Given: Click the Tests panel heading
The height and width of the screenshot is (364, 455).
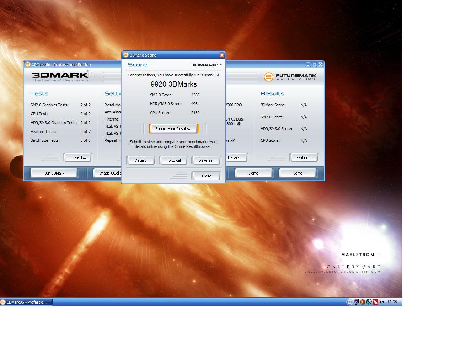Looking at the screenshot, I should click(39, 93).
